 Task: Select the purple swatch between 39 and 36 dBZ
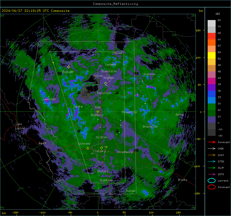211,88
